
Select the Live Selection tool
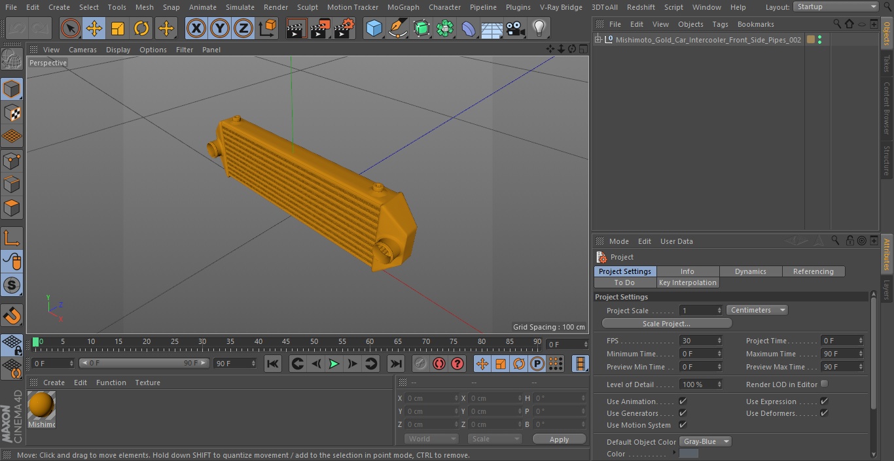click(x=70, y=29)
